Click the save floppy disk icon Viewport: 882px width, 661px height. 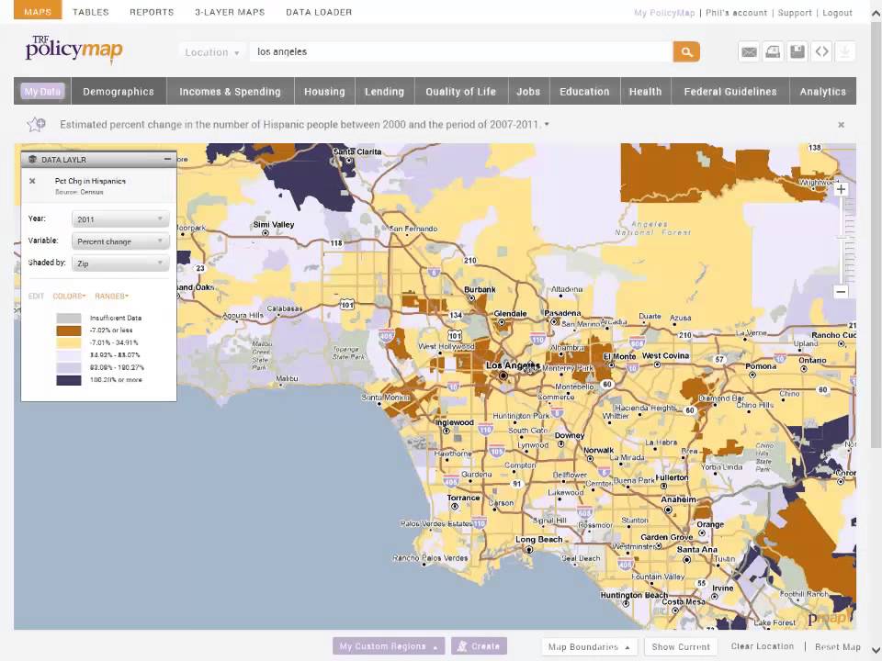point(797,52)
